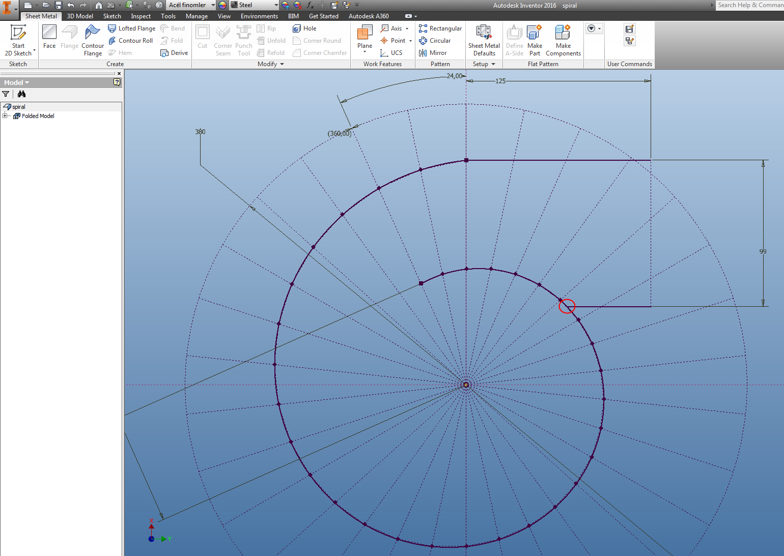Start a 2D Sketch

point(18,40)
